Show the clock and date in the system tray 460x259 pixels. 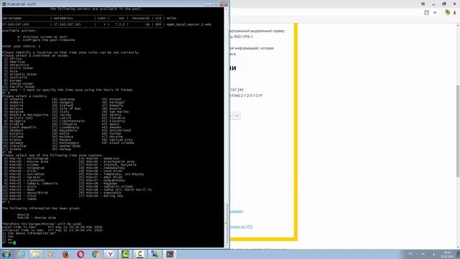(x=447, y=254)
